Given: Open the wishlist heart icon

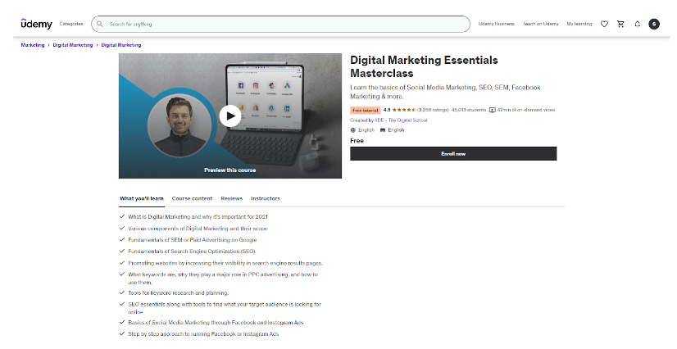Looking at the screenshot, I should (x=605, y=24).
